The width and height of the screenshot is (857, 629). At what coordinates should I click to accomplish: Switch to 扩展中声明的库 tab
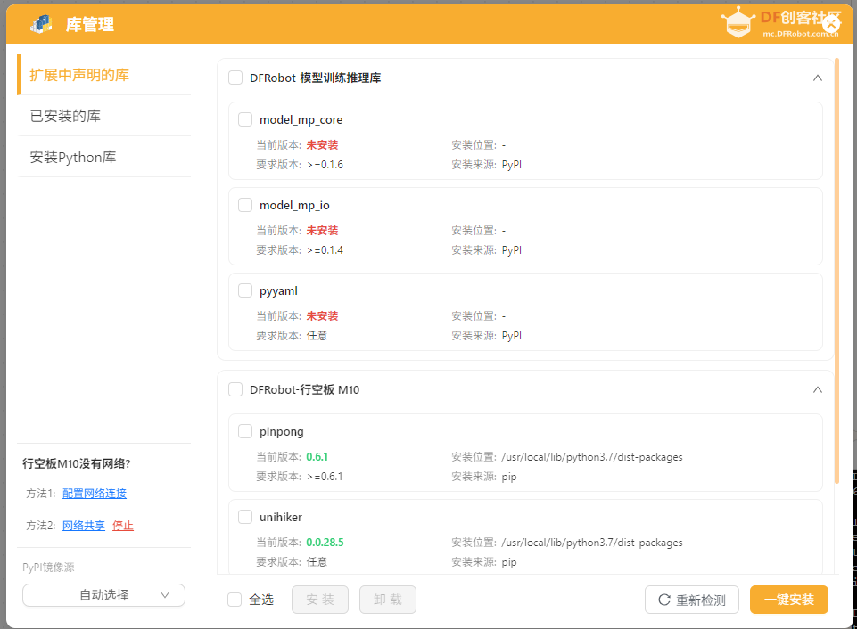(x=103, y=75)
